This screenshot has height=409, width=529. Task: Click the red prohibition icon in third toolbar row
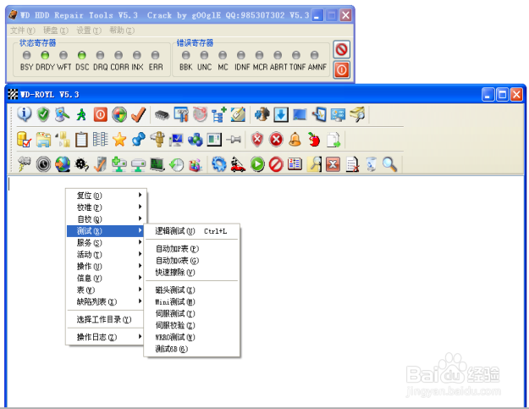276,164
